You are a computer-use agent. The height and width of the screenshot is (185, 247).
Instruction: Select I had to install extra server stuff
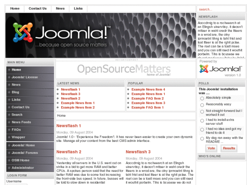202,121
